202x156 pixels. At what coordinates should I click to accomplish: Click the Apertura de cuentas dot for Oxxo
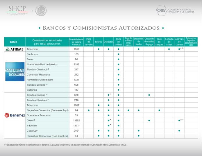(179, 121)
